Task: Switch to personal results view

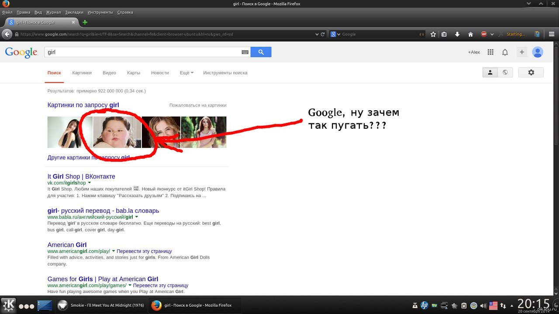Action: 490,72
